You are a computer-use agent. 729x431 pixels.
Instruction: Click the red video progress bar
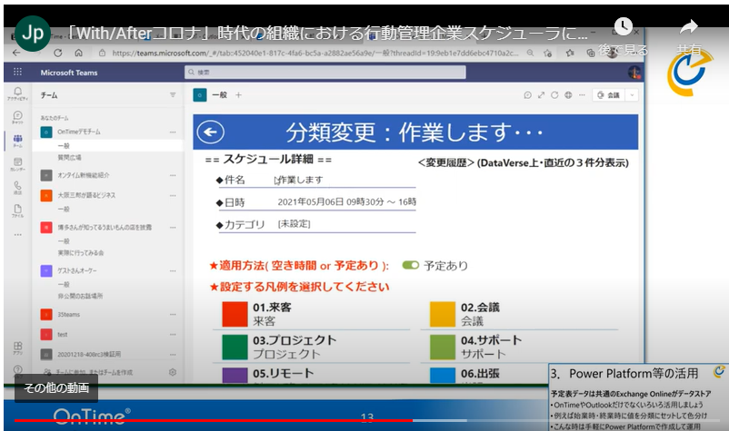coord(214,420)
